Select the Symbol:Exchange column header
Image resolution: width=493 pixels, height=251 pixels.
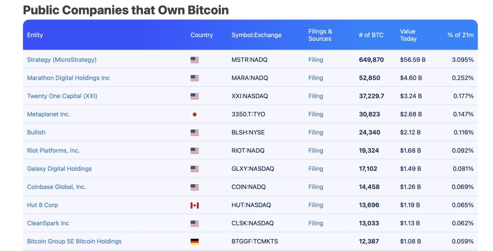click(x=256, y=35)
